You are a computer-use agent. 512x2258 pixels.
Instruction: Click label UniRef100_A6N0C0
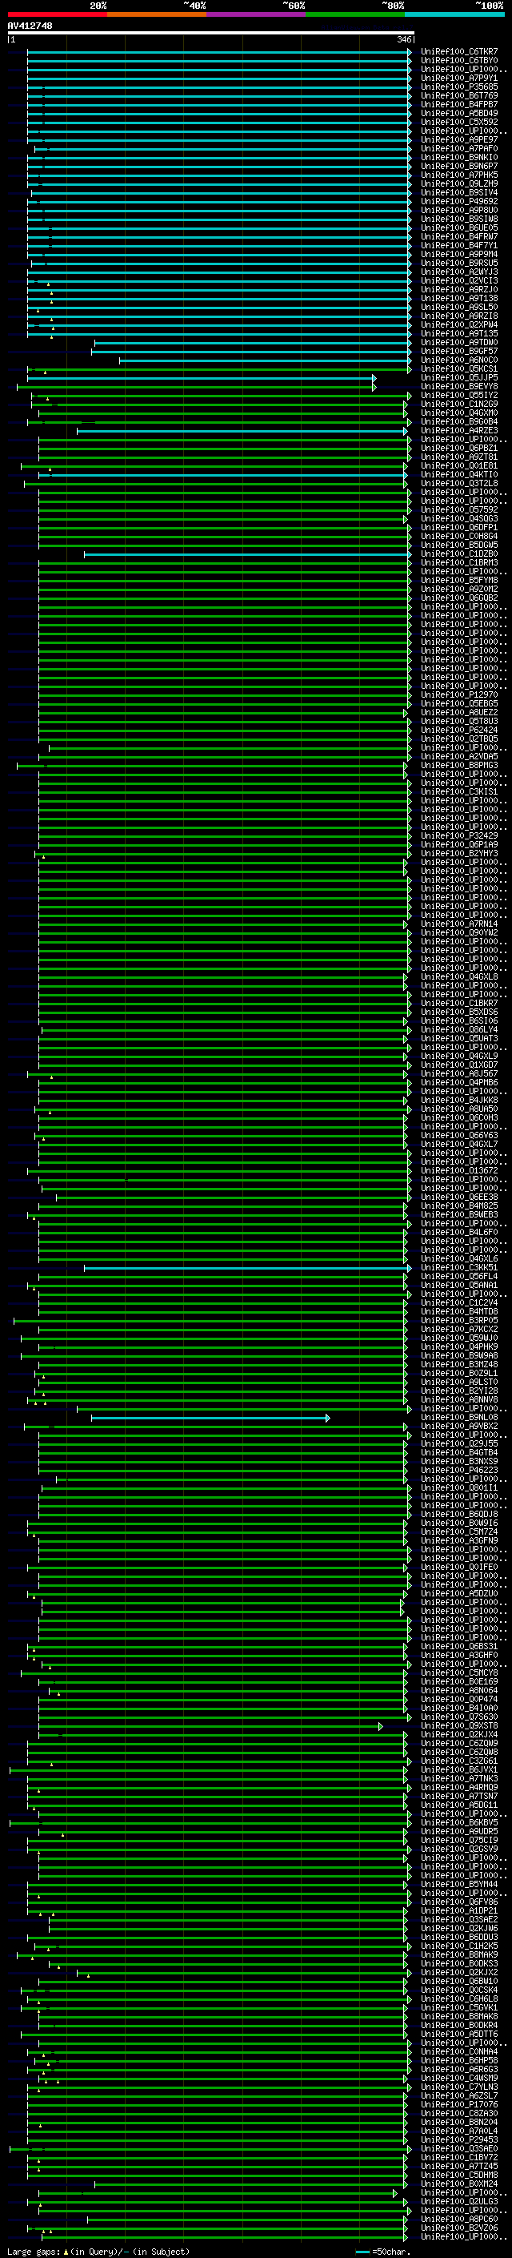[x=459, y=360]
